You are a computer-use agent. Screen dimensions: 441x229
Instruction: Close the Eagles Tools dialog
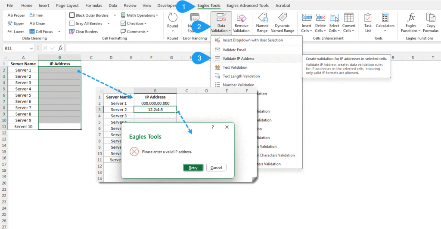click(227, 127)
